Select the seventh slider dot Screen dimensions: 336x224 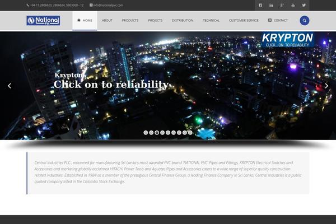[x=179, y=133]
